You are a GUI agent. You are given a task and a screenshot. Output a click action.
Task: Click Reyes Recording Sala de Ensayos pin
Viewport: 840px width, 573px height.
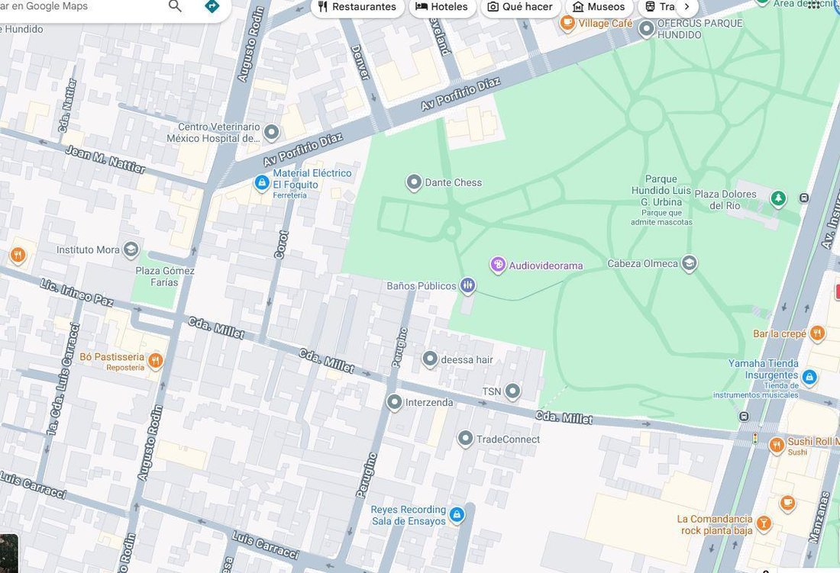click(457, 515)
